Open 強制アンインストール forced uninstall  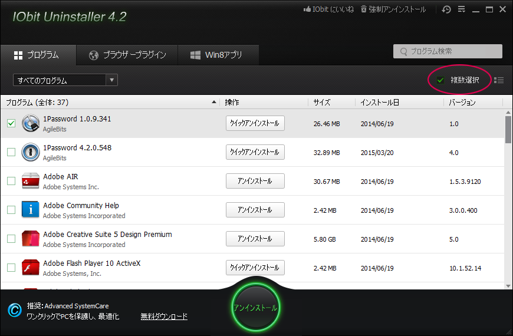[393, 9]
